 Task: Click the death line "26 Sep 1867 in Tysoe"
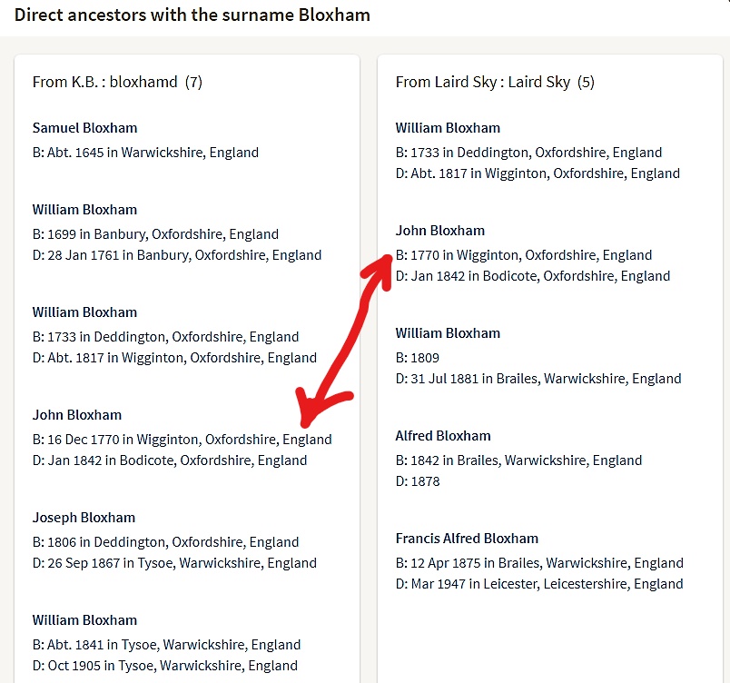[x=174, y=563]
